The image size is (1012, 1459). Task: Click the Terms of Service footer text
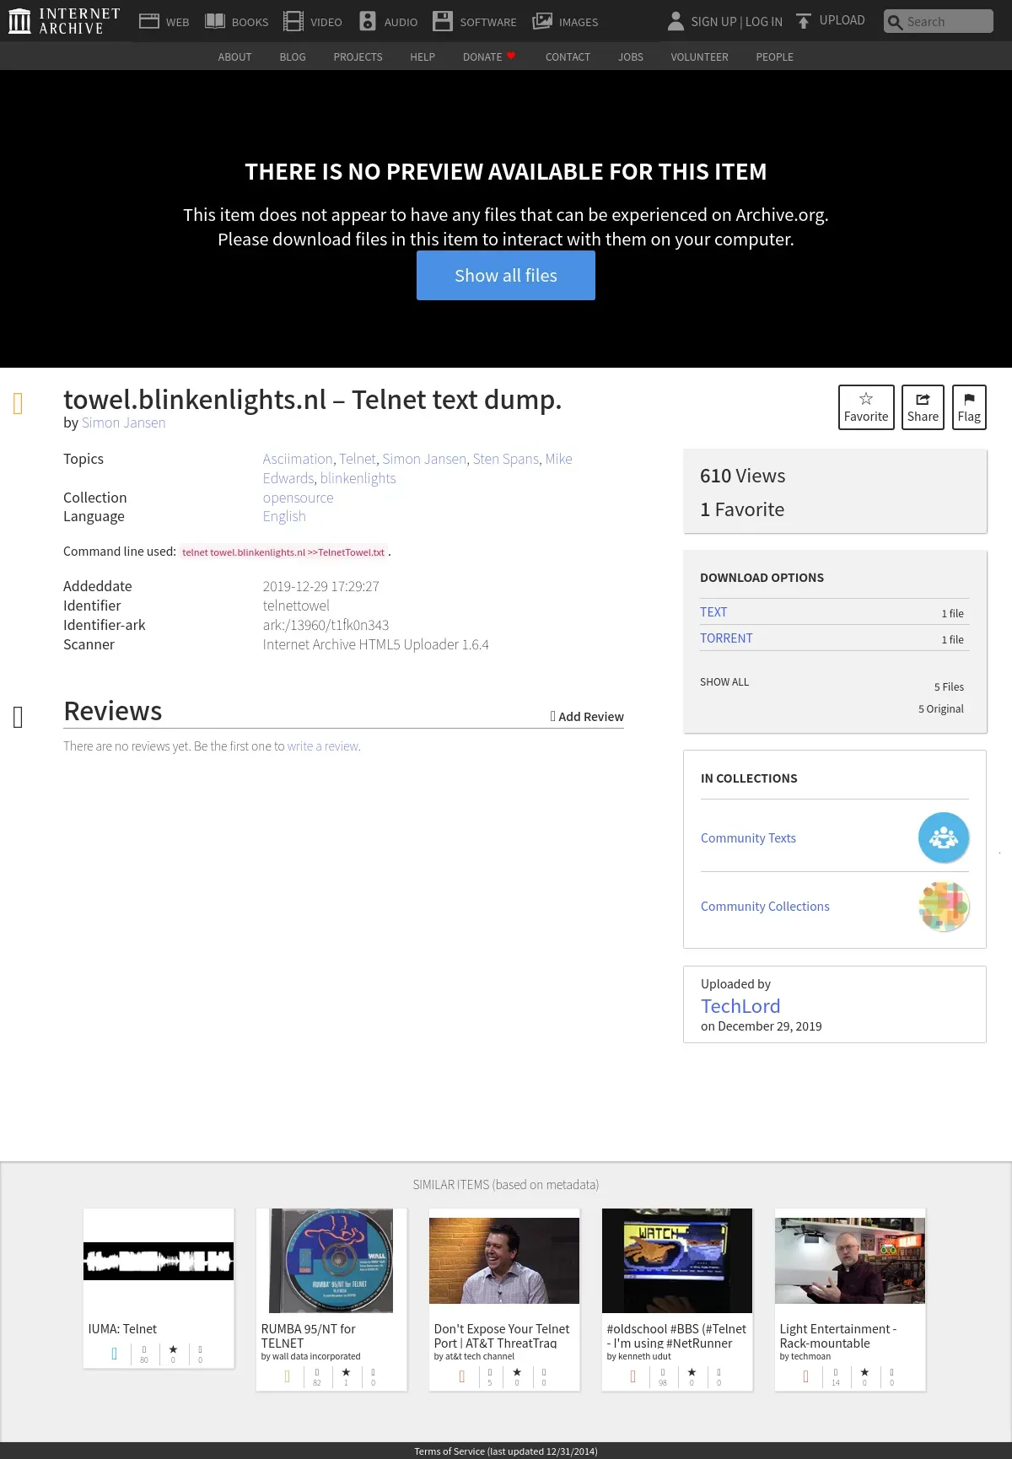tap(506, 1451)
